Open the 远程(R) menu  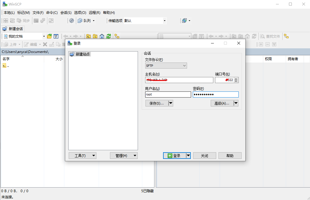coord(94,13)
